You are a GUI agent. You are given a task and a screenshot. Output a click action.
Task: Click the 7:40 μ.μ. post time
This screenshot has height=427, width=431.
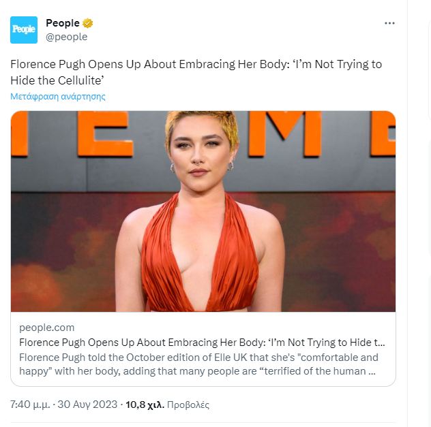click(x=29, y=405)
